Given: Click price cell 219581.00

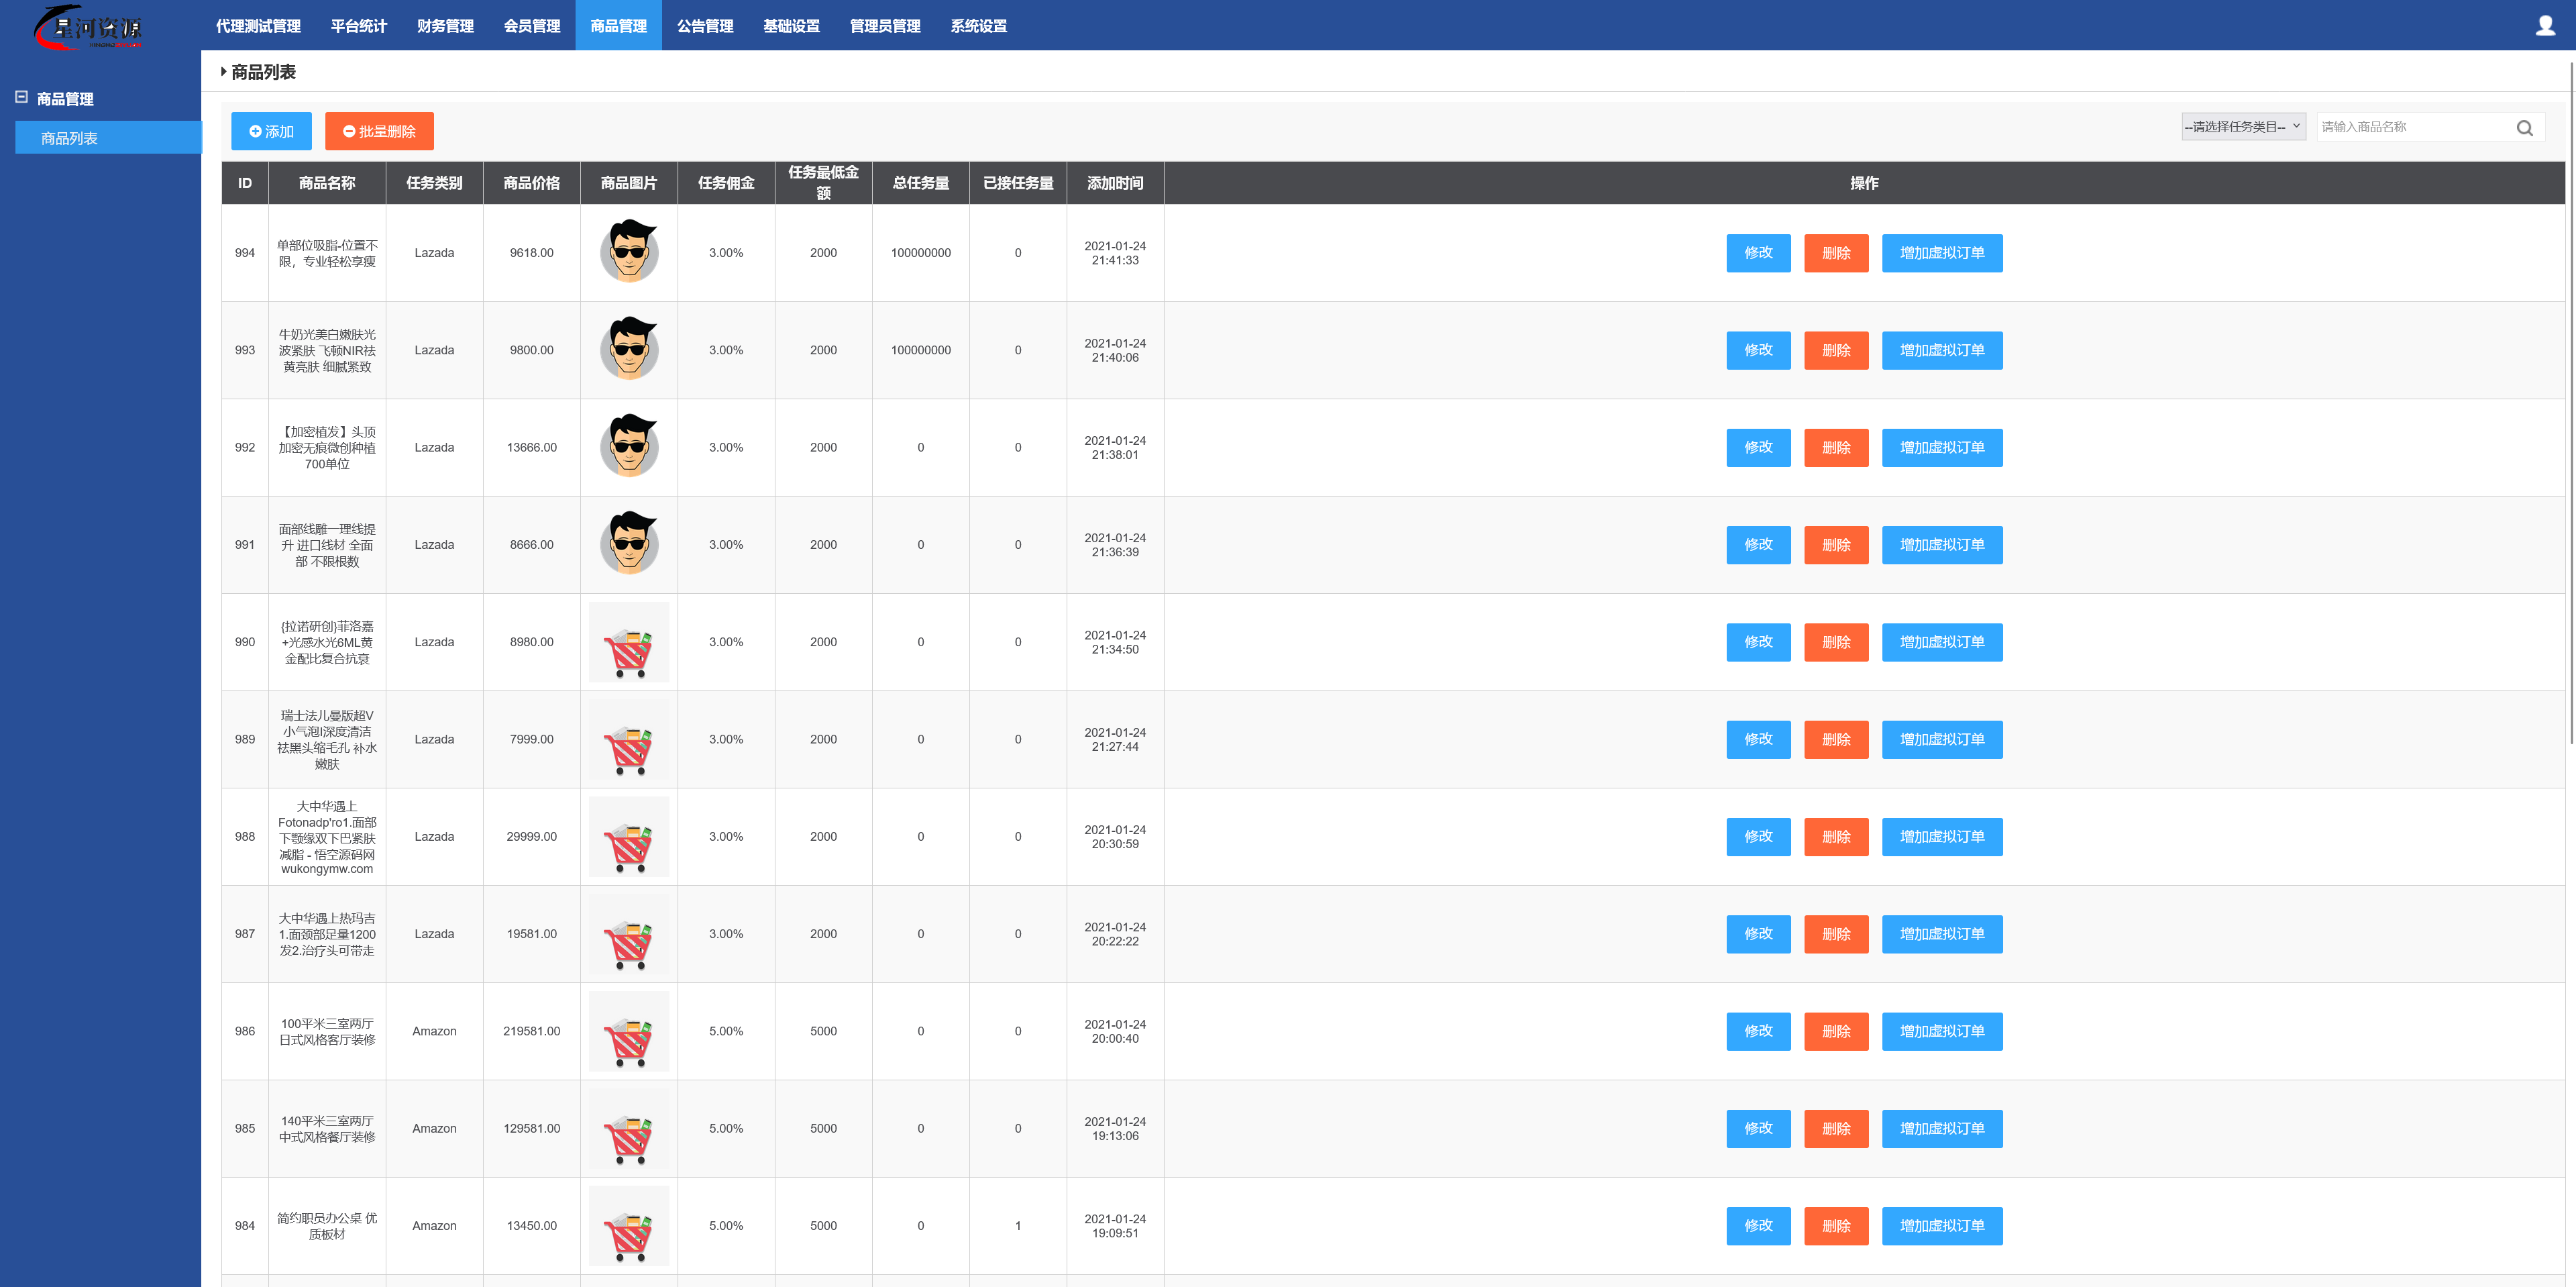Looking at the screenshot, I should [531, 1031].
